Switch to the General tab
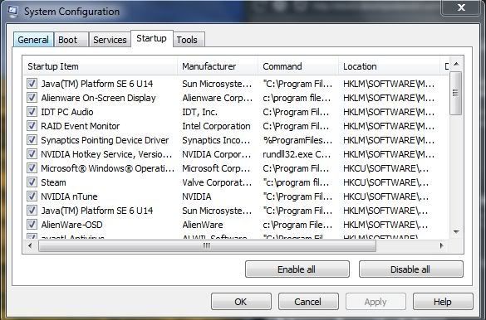The height and width of the screenshot is (320, 486). pyautogui.click(x=33, y=40)
